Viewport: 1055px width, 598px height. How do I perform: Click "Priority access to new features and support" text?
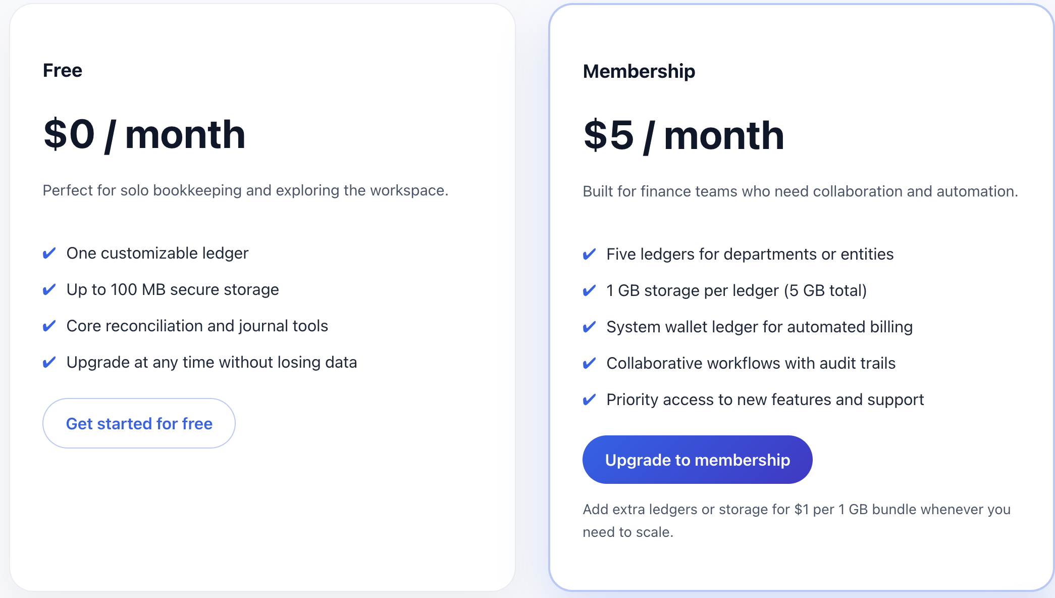pyautogui.click(x=765, y=400)
